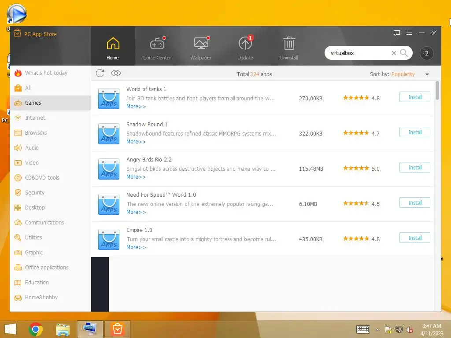
Task: Select the Communications category
Action: click(x=51, y=222)
